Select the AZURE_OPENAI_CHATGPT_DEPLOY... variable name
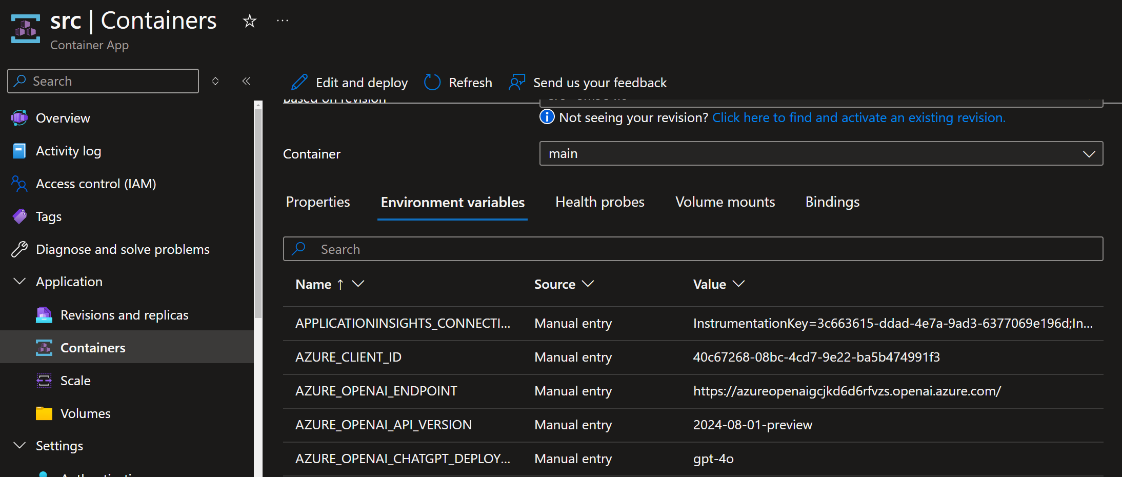The width and height of the screenshot is (1122, 477). click(403, 459)
